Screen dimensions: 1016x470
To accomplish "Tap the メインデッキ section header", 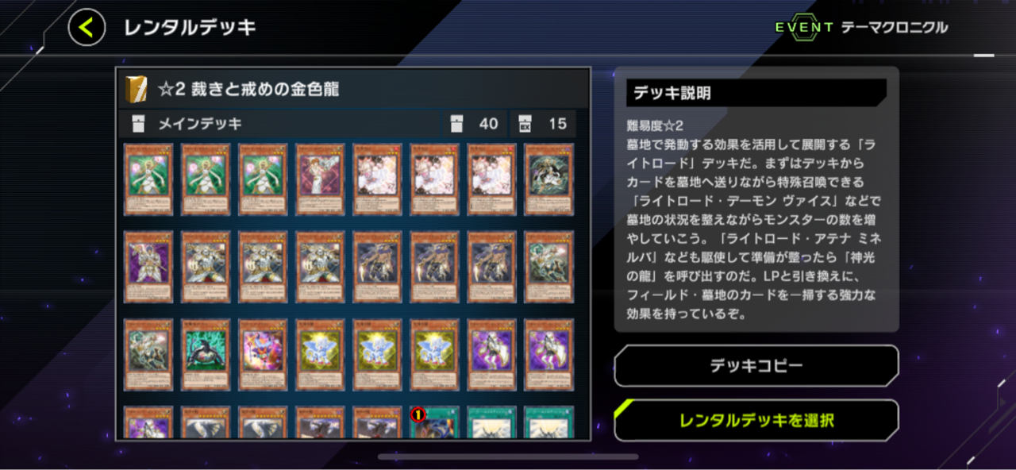I will click(x=200, y=124).
